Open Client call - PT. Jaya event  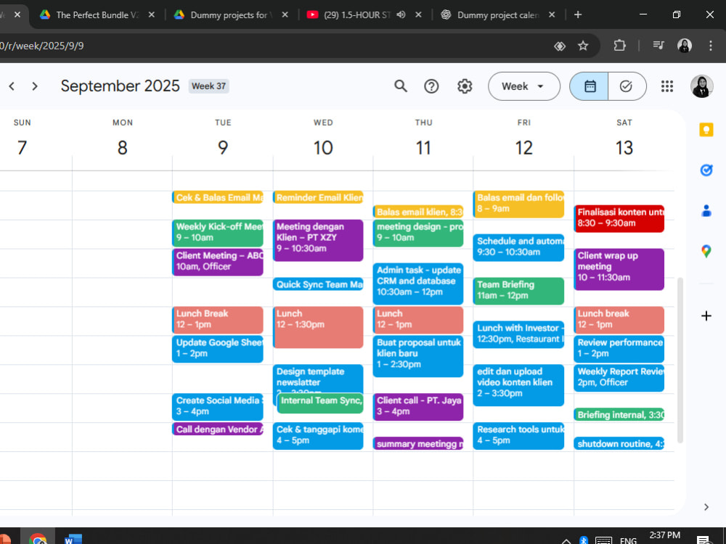pos(418,407)
